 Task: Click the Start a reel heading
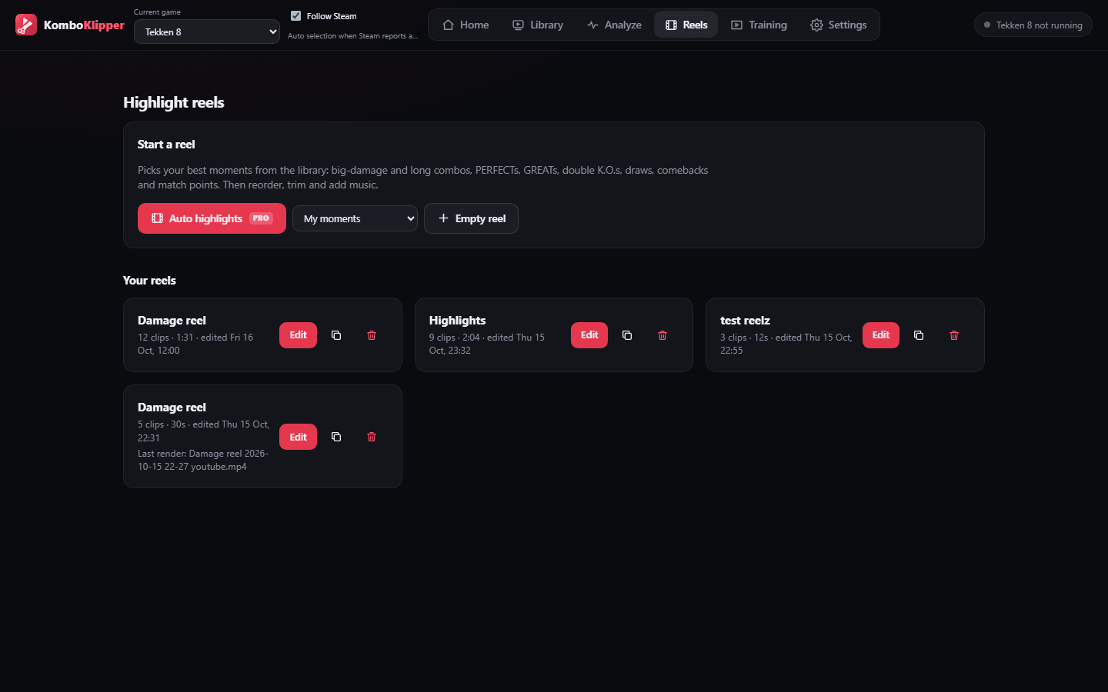pyautogui.click(x=166, y=145)
